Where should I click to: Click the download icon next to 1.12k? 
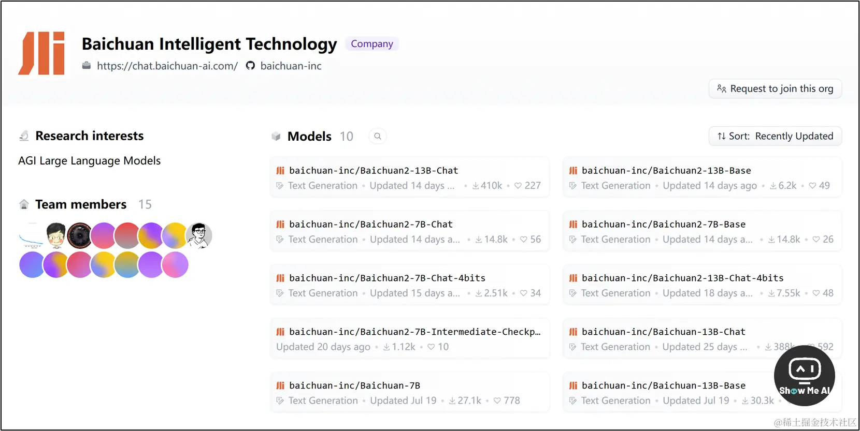[x=386, y=347]
